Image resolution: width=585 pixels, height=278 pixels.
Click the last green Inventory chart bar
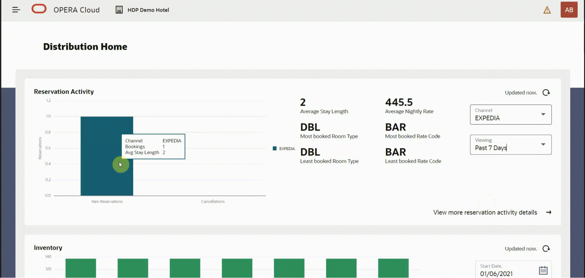pos(393,268)
